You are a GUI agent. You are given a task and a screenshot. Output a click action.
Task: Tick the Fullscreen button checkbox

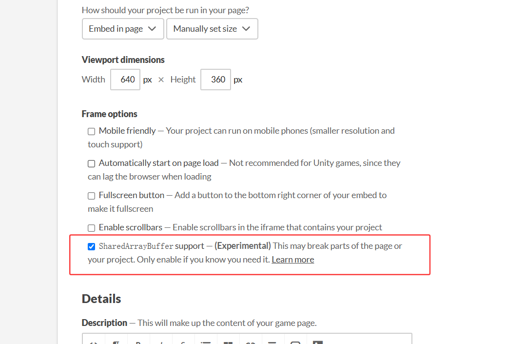(91, 196)
